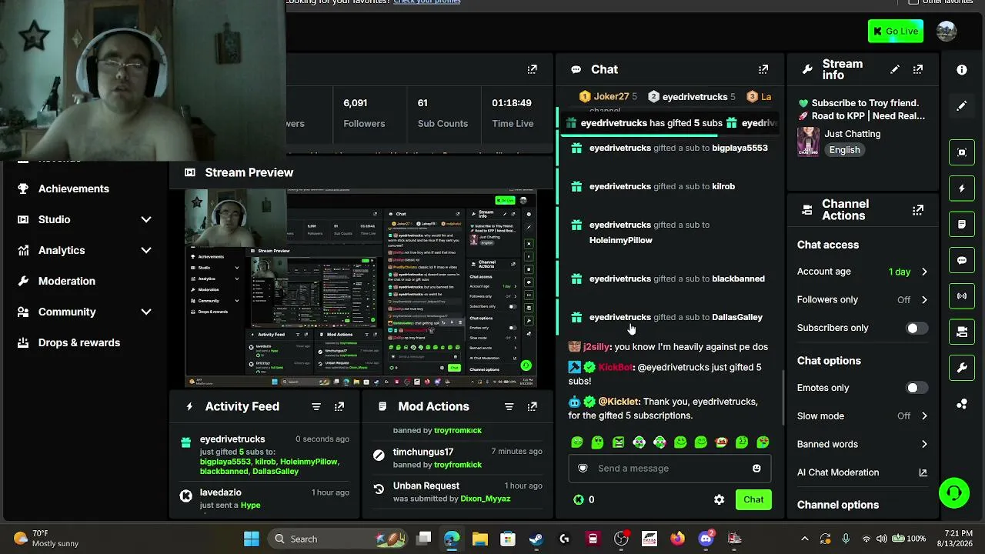This screenshot has width=985, height=554.
Task: Open AI Chat Moderation link
Action: pyautogui.click(x=863, y=472)
